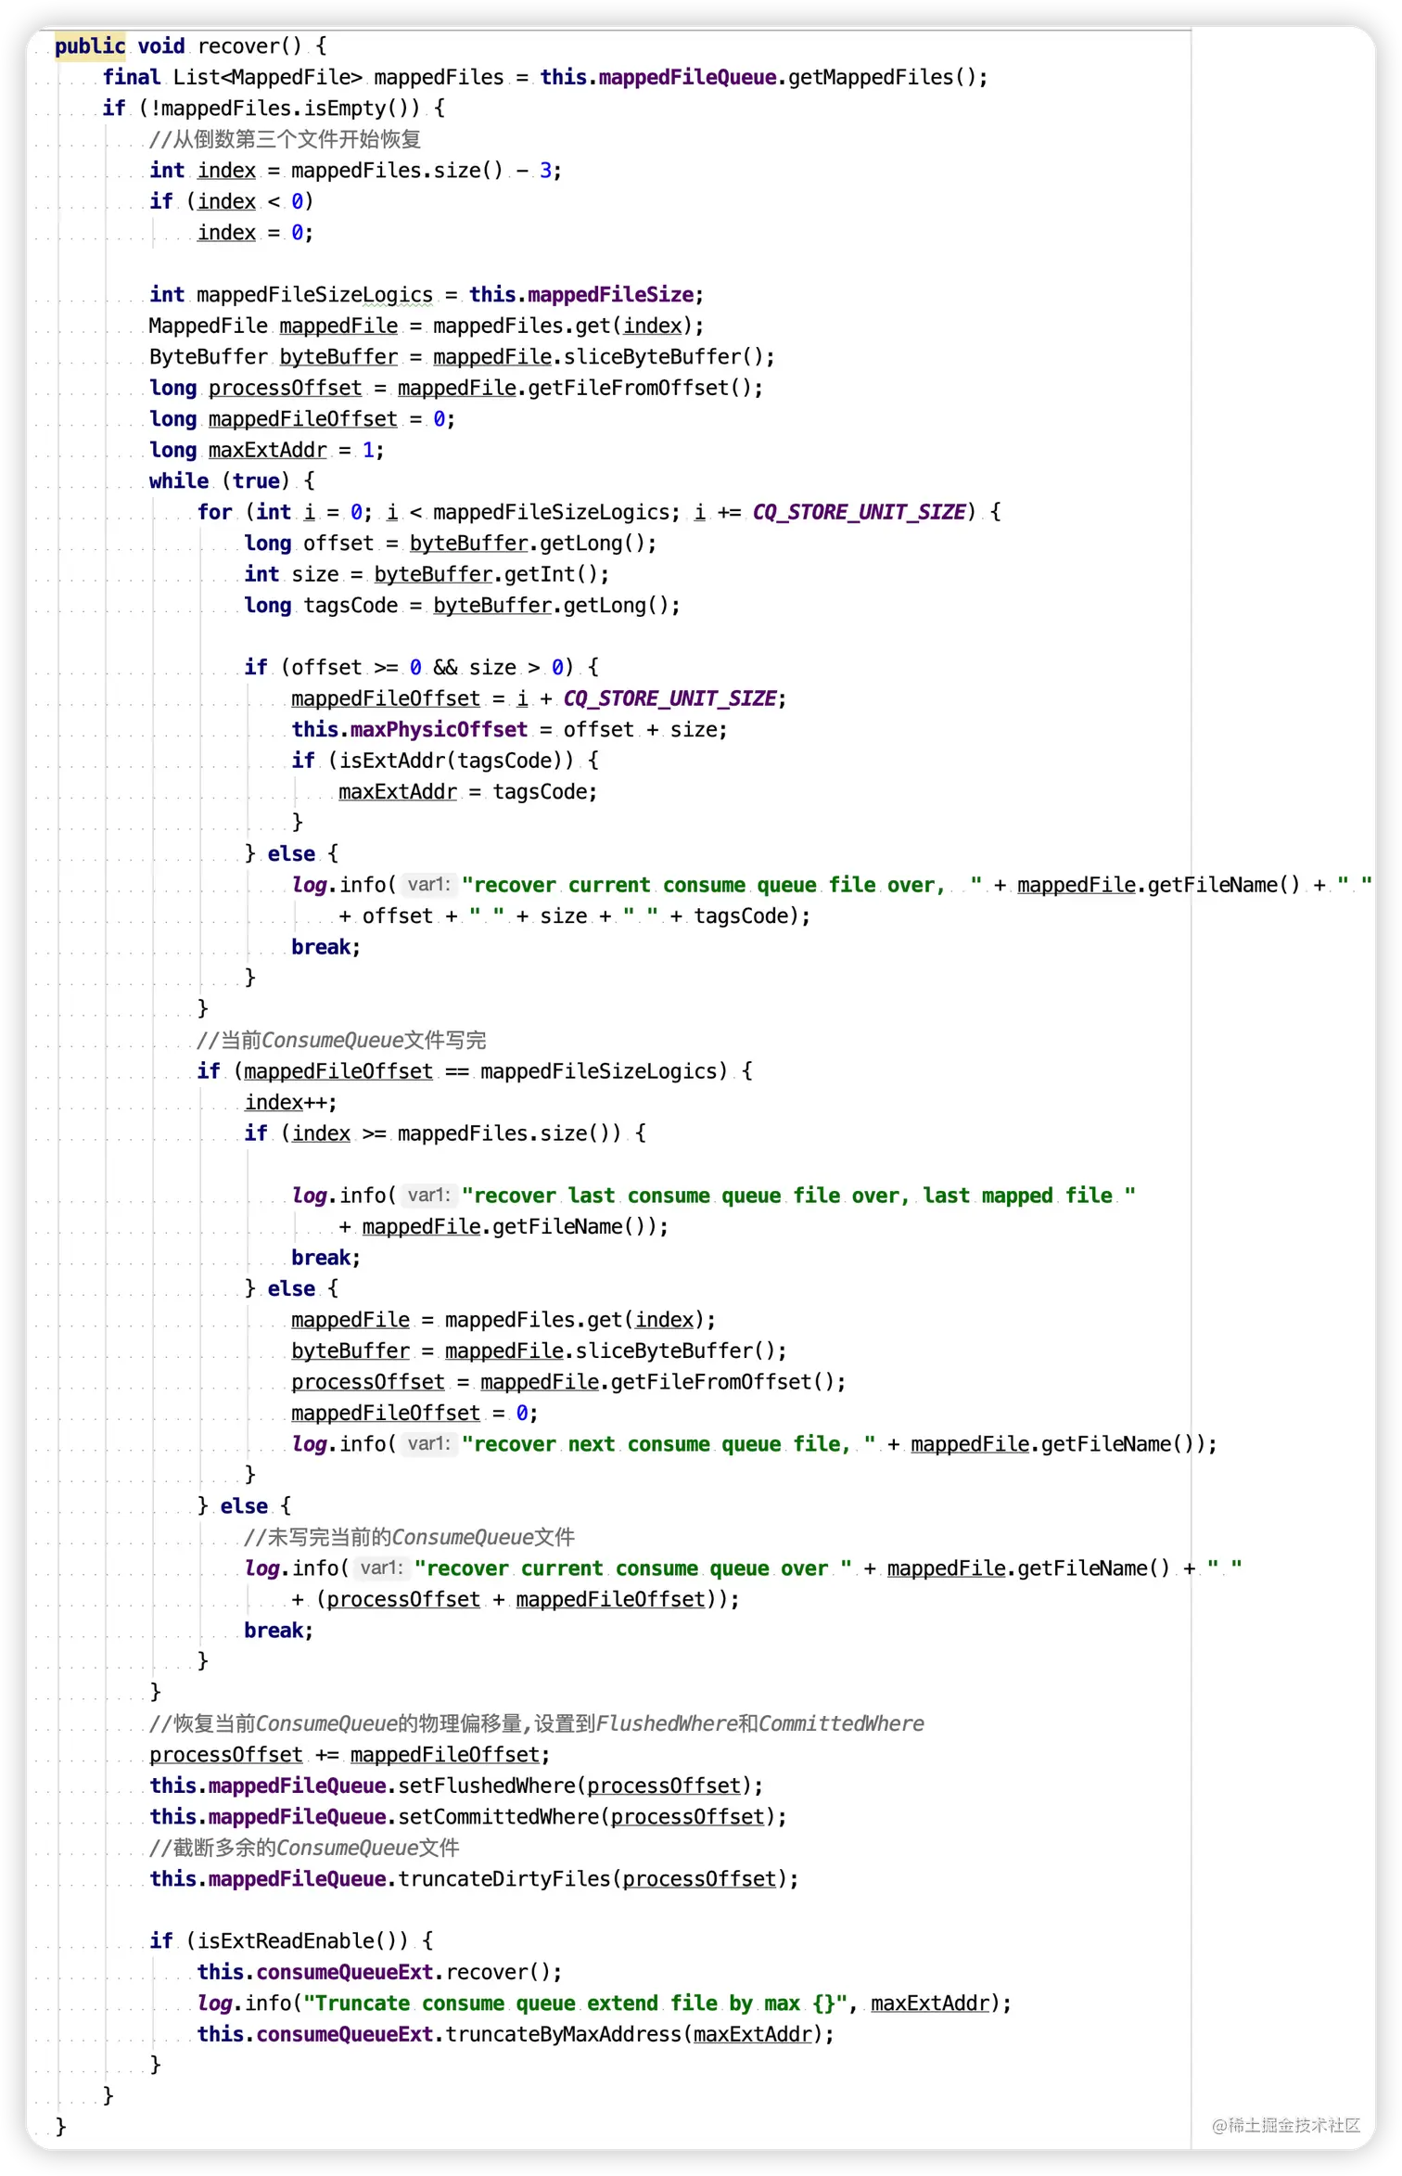This screenshot has width=1402, height=2176.
Task: Select 'int mappedFileSizeLogics = this.mappedFileSize;' line
Action: click(427, 294)
